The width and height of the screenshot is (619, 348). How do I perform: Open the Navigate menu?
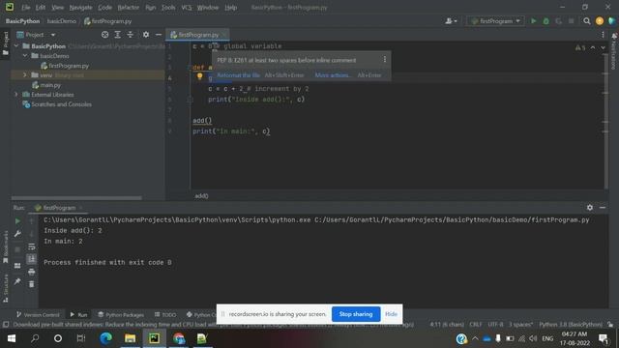80,7
